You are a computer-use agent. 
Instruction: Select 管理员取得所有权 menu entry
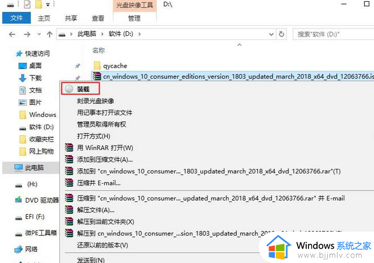coord(101,124)
